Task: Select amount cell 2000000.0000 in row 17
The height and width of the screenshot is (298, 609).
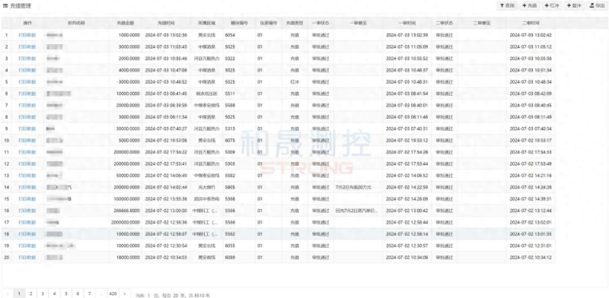Action: pos(126,222)
